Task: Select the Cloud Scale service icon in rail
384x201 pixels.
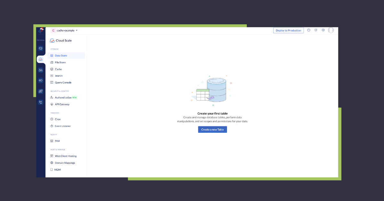Action: click(41, 59)
